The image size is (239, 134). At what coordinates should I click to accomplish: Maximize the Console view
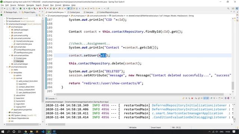click(x=234, y=98)
